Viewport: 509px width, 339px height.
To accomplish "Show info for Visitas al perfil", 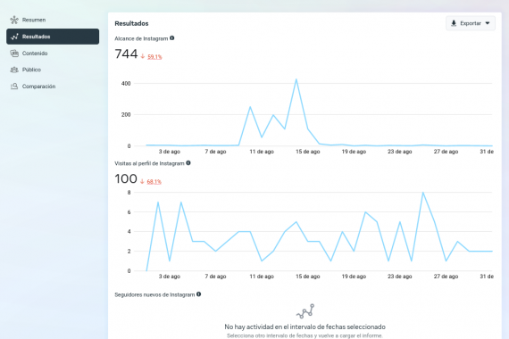I will click(188, 163).
